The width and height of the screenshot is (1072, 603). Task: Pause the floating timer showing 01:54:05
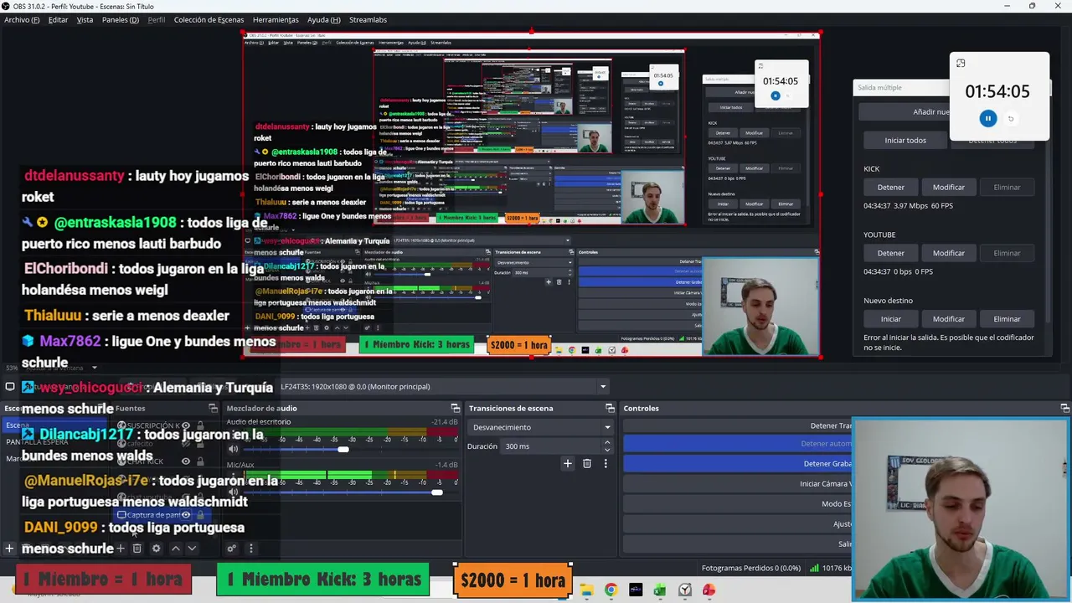click(988, 119)
